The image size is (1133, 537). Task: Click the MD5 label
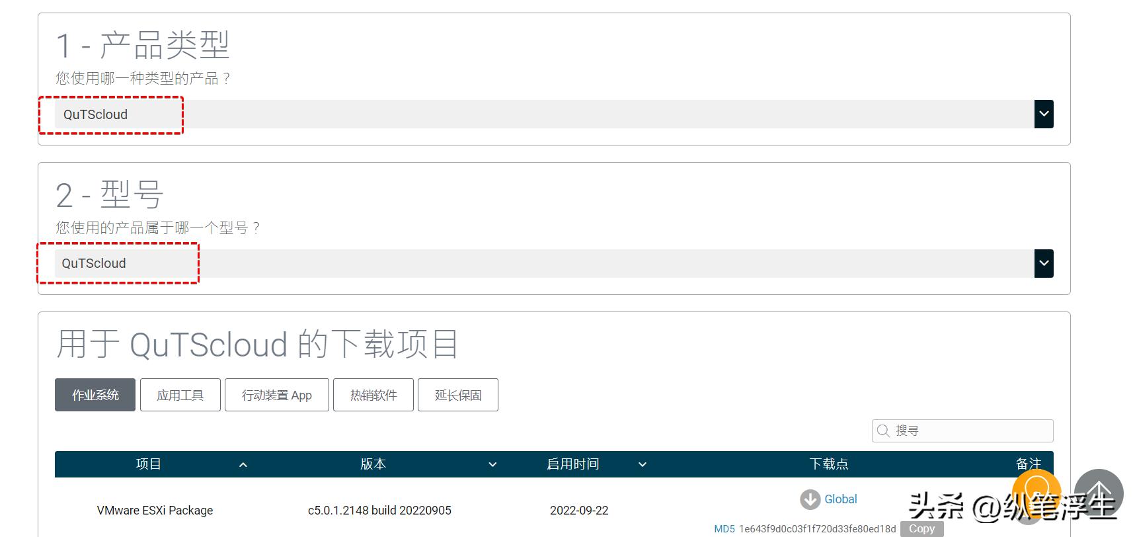tap(724, 529)
